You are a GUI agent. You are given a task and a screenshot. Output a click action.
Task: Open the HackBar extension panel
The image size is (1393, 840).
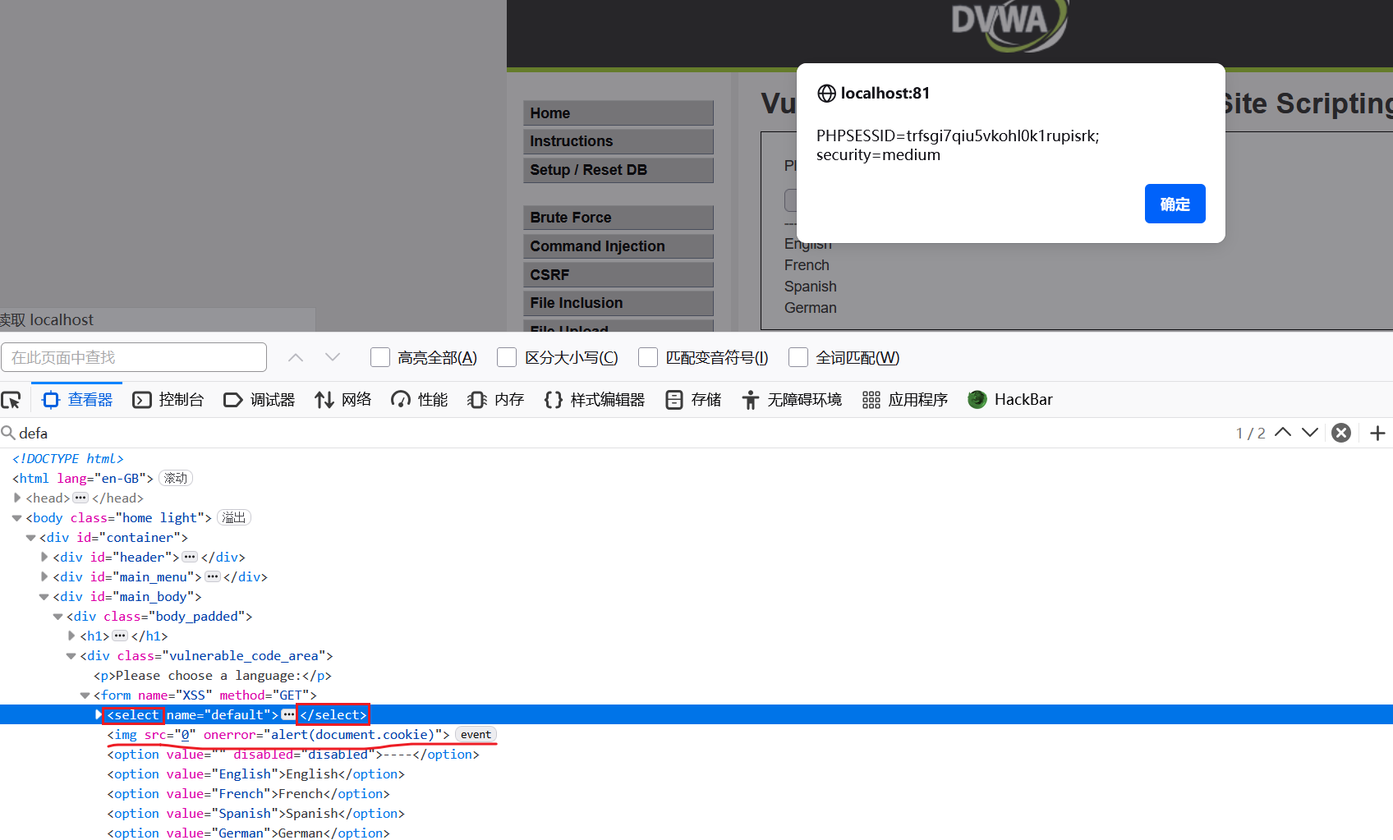tap(1010, 400)
